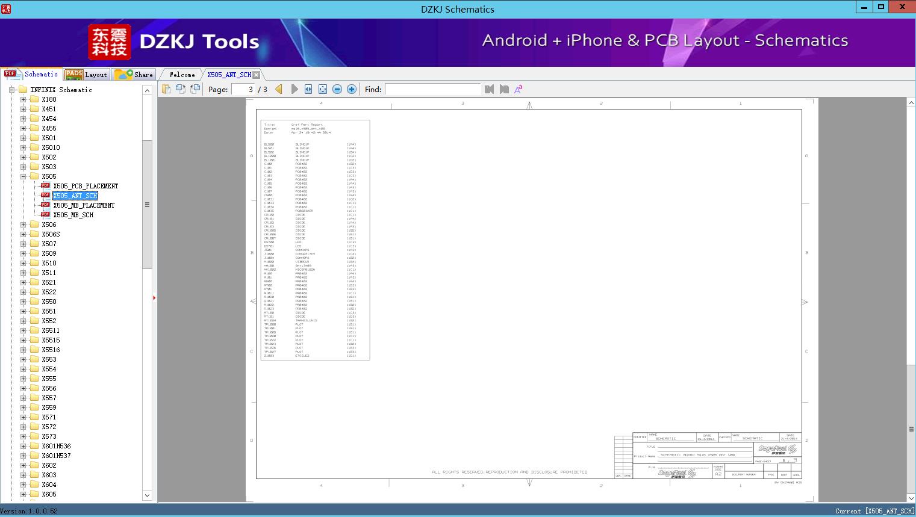Viewport: 916px width, 517px height.
Task: Open the Welcome document tab
Action: point(182,75)
